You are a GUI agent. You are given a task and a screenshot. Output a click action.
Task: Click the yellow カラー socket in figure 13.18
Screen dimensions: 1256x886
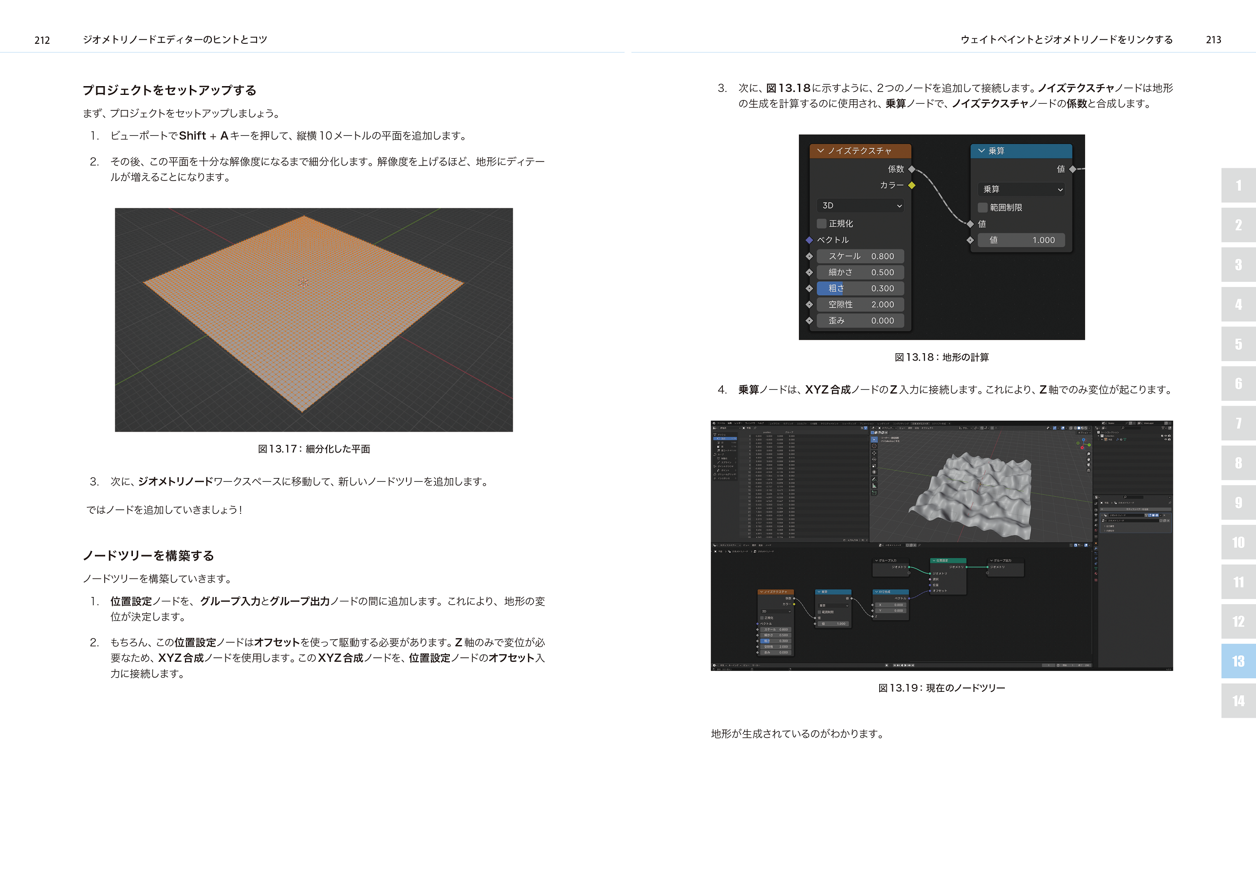coord(911,185)
